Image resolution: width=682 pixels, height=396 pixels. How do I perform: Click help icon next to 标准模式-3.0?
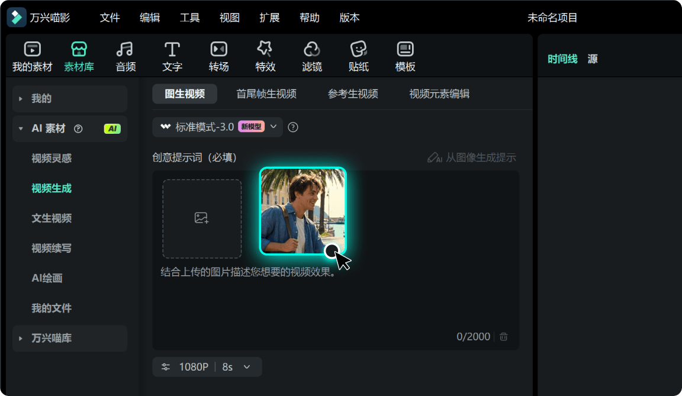[293, 127]
